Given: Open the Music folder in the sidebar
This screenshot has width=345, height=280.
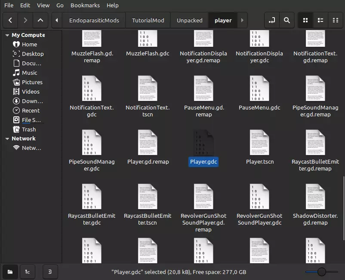Looking at the screenshot, I should click(x=29, y=73).
